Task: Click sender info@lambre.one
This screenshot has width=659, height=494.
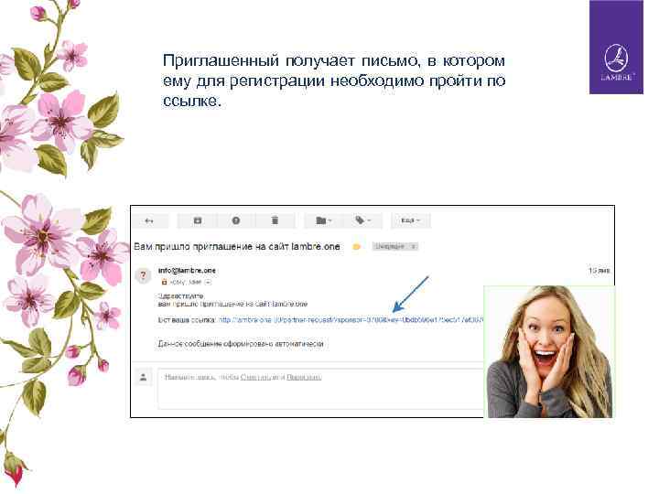Action: click(187, 271)
